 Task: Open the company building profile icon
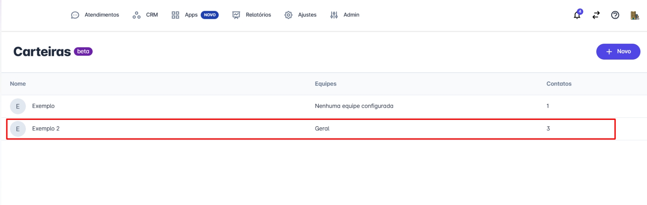pos(634,15)
